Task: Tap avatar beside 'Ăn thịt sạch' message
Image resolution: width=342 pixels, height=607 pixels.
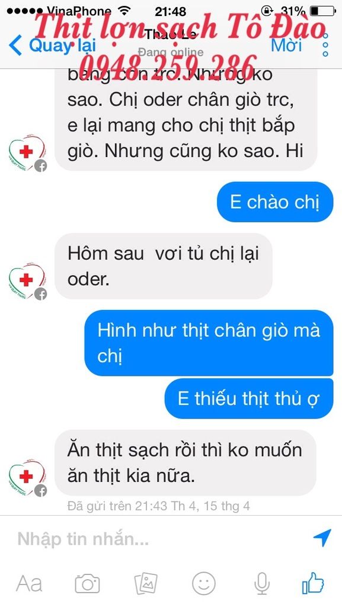Action: (27, 478)
